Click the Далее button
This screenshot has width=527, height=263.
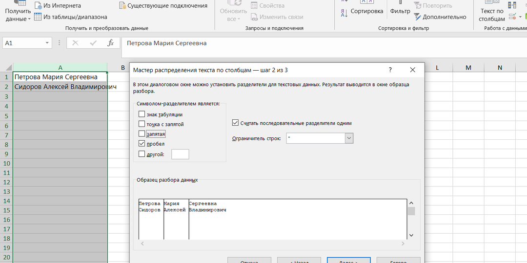click(349, 260)
